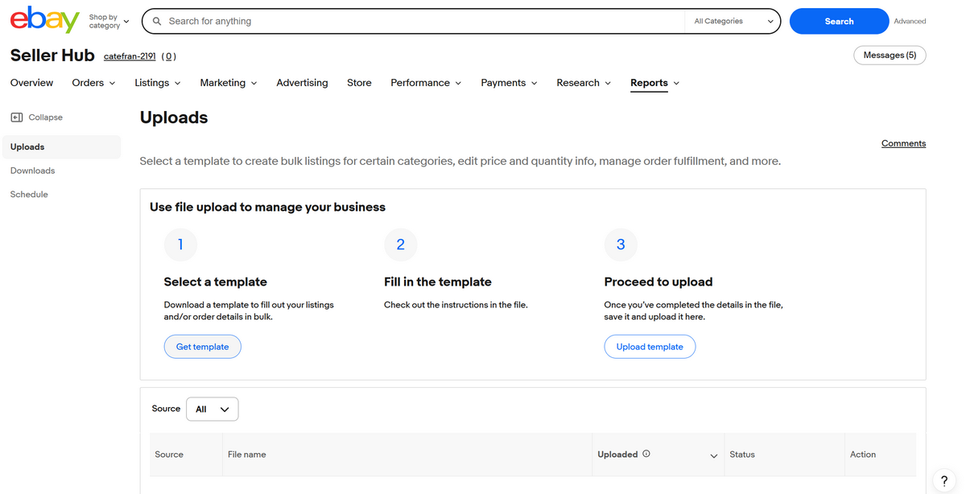
Task: Click the eBay logo
Action: pyautogui.click(x=43, y=20)
